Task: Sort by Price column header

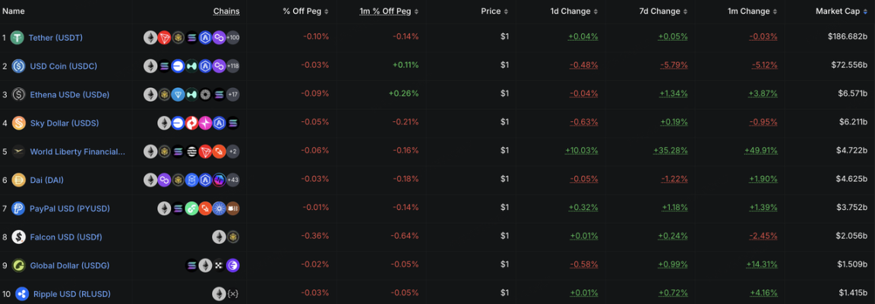Action: pyautogui.click(x=494, y=11)
